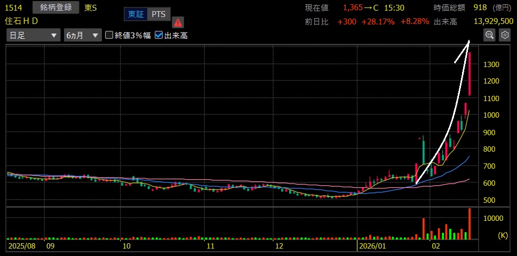Open the chart zoom magnifier tool
This screenshot has width=517, height=256.
[489, 35]
